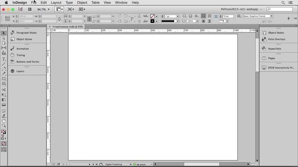Screen dimensions: 298x167
Task: Click the reference point locator grid
Action: (7, 19)
